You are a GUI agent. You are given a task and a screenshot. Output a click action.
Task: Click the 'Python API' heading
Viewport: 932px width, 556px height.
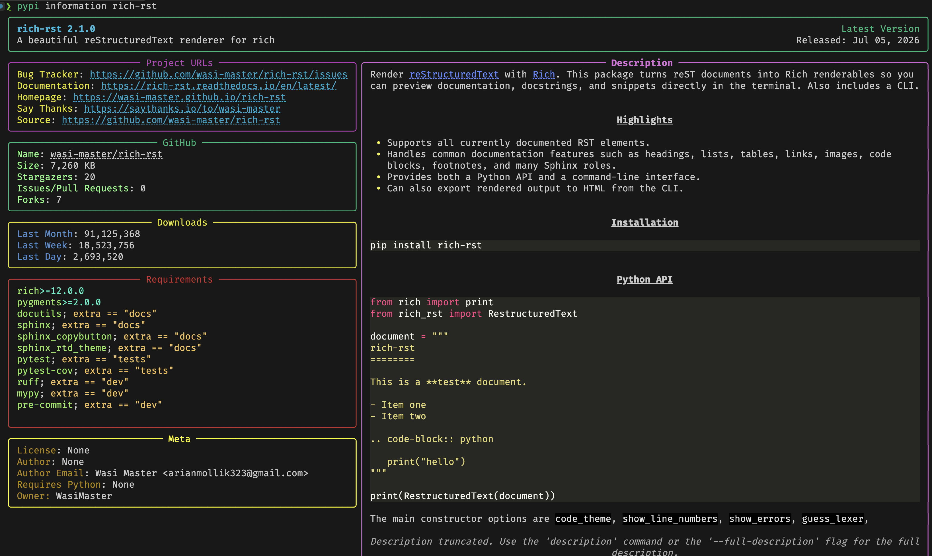click(645, 279)
